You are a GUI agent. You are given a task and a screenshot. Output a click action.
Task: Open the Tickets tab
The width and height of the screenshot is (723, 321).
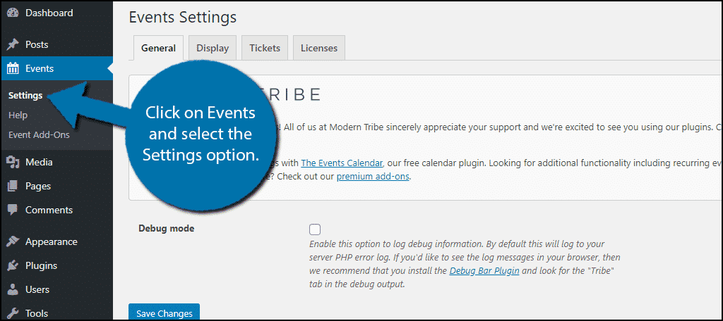265,48
